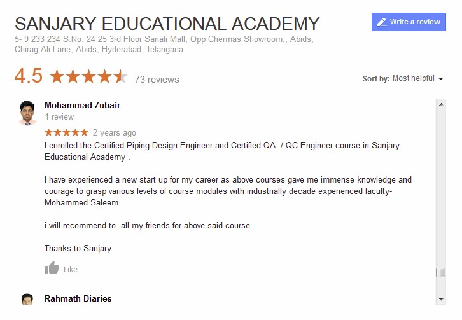Screen dimensions: 462x320
Task: Open Mohammad Zubair's profile photo
Action: [x=28, y=113]
